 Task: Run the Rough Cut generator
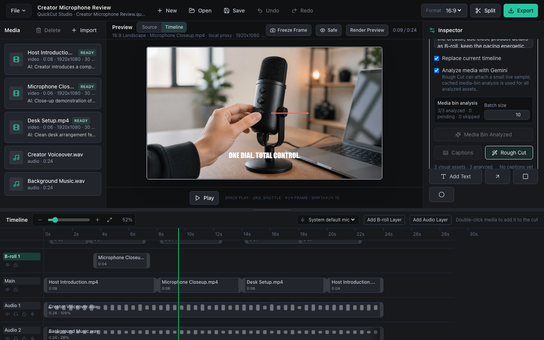(509, 153)
